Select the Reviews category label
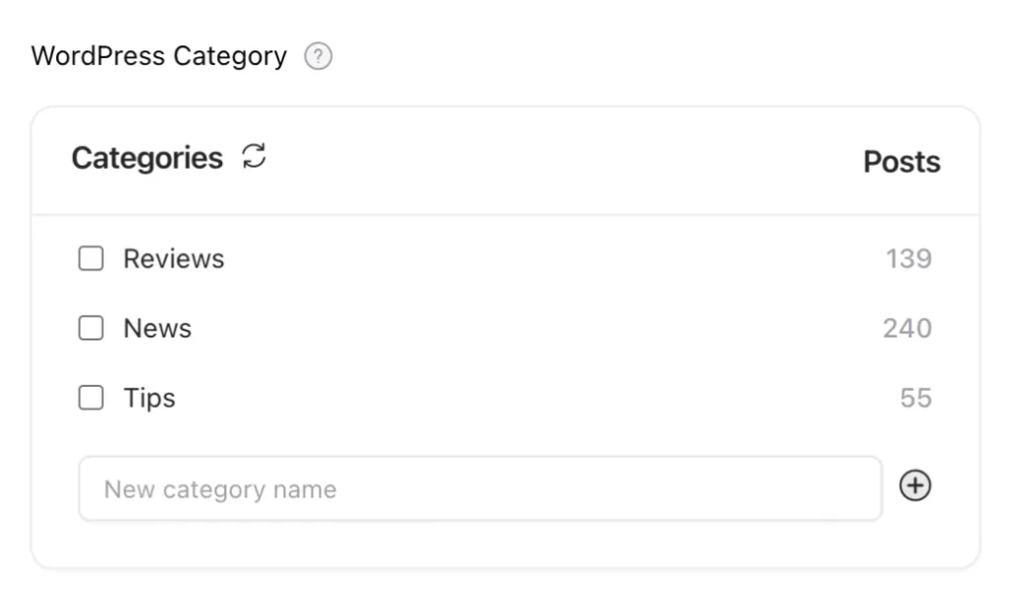1011x607 pixels. click(174, 259)
